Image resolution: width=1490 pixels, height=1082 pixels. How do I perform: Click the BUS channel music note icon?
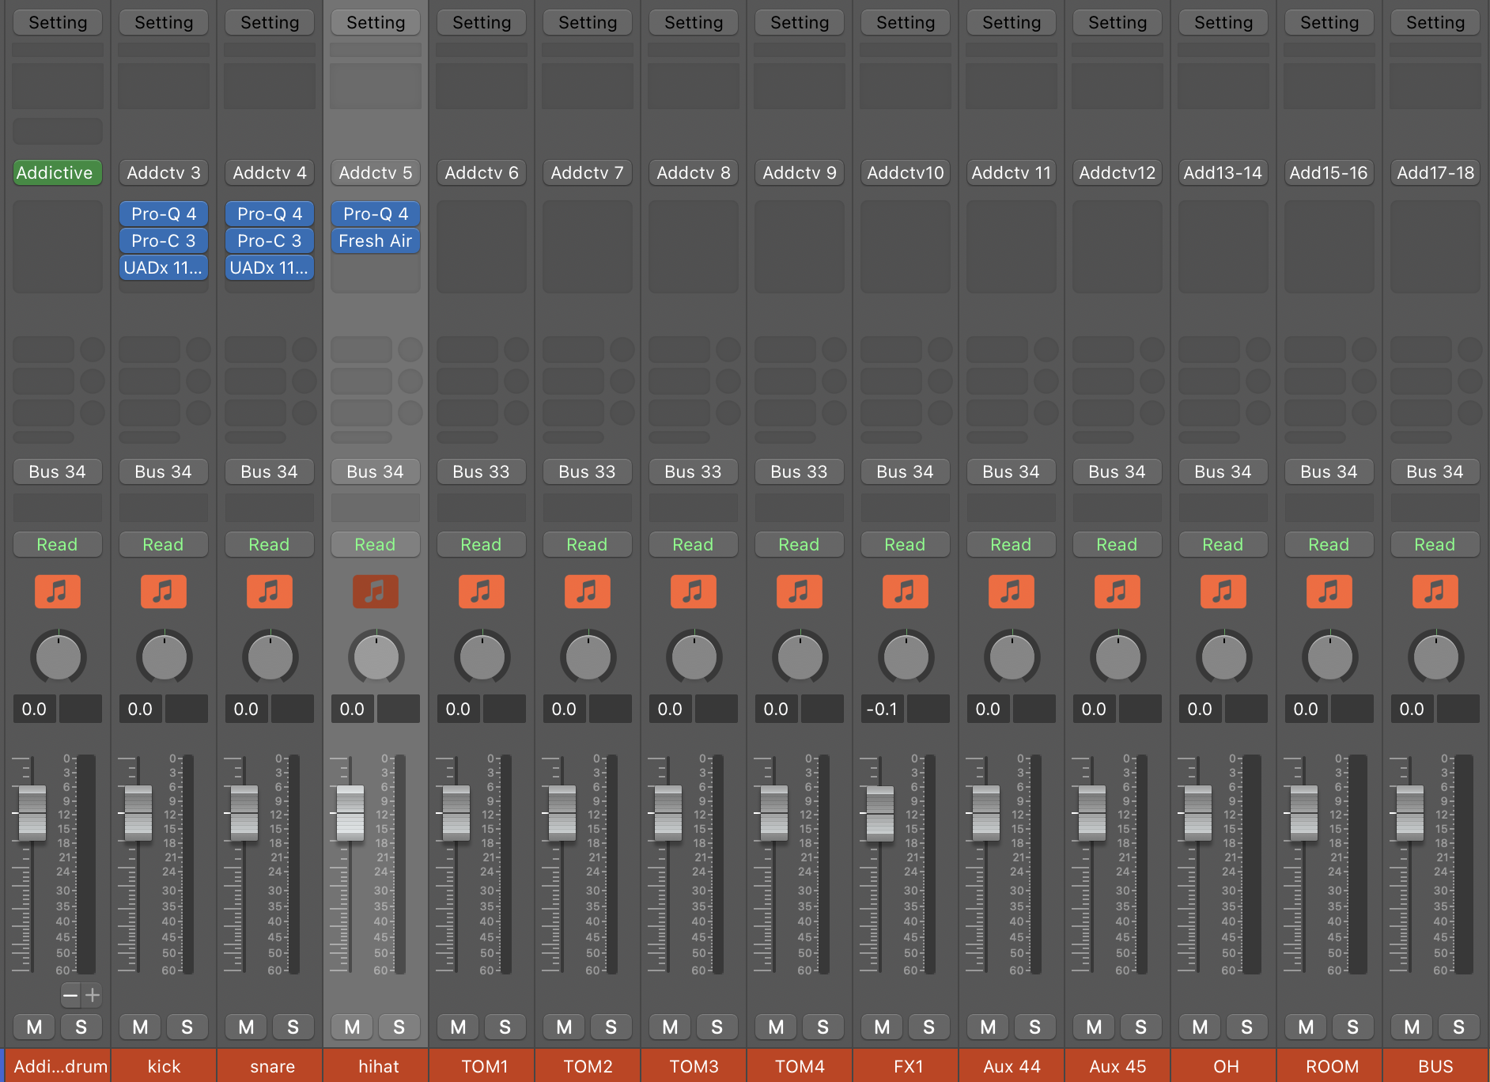pos(1435,592)
